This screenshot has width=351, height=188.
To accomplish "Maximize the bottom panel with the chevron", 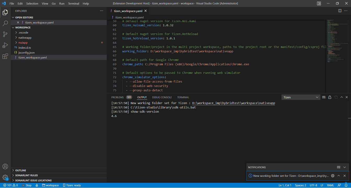I will pyautogui.click(x=341, y=97).
